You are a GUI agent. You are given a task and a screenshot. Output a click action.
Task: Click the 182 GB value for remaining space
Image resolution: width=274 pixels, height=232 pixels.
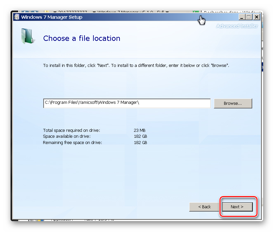[x=140, y=142]
